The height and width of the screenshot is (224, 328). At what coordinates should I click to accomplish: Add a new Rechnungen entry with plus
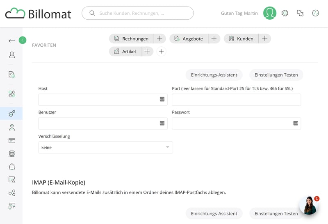coord(159,38)
